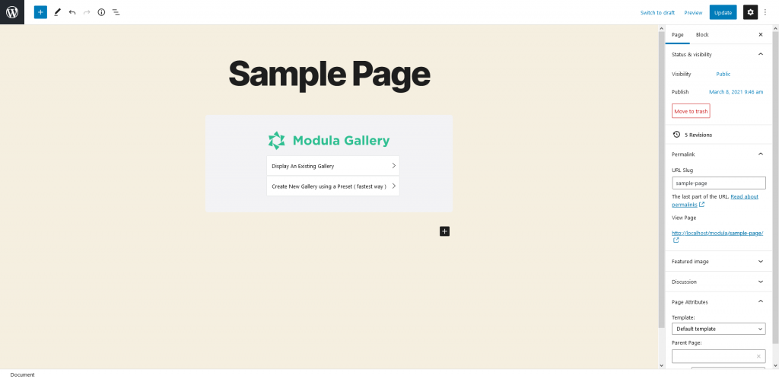779x379 pixels.
Task: Click the Update button
Action: [723, 12]
